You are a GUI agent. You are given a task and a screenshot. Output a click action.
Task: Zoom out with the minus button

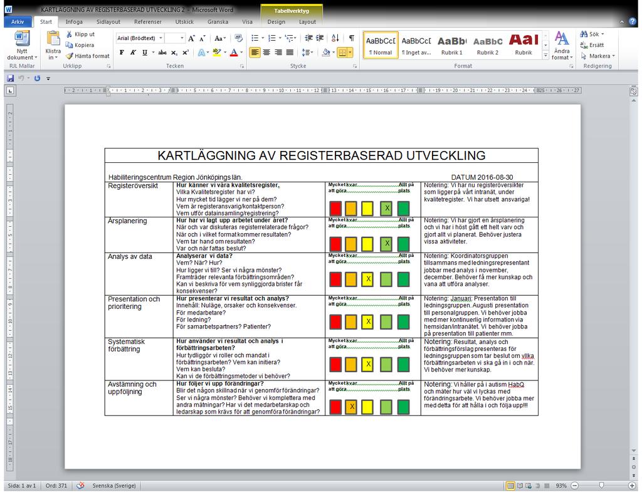click(x=575, y=486)
